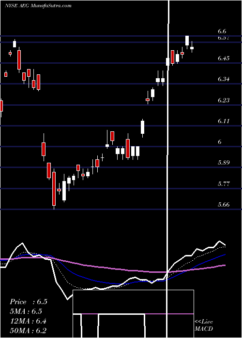
Task: Click the 50MA : 6.2 readout
Action: [x=28, y=331]
